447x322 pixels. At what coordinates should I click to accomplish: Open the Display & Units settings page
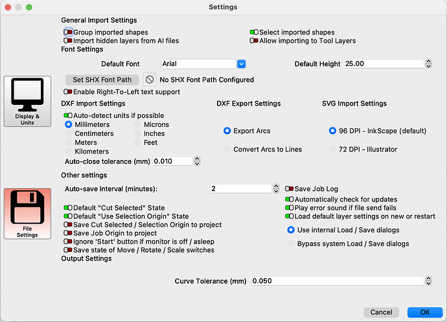[27, 101]
